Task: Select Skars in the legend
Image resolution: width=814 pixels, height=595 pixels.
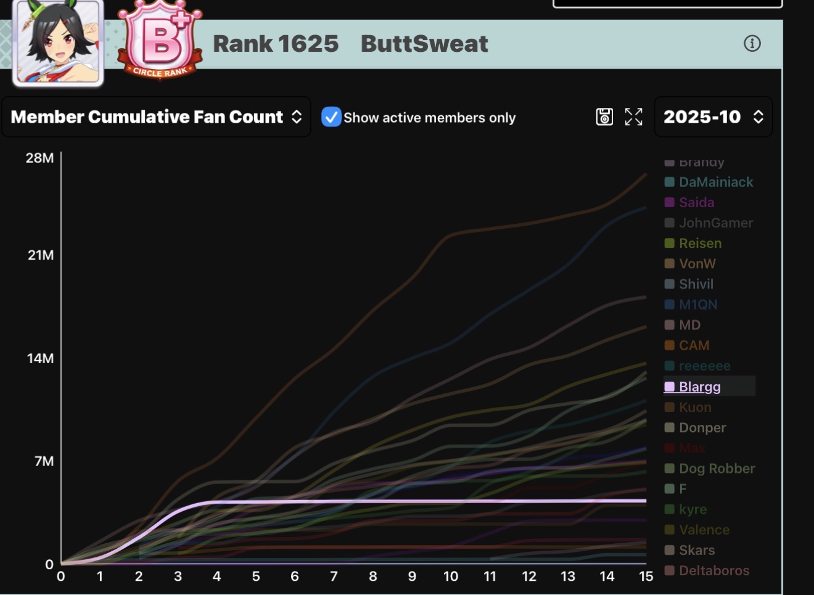Action: coord(689,549)
